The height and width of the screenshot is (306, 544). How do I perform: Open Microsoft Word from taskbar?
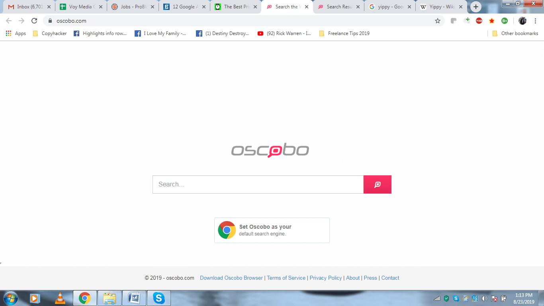(134, 298)
